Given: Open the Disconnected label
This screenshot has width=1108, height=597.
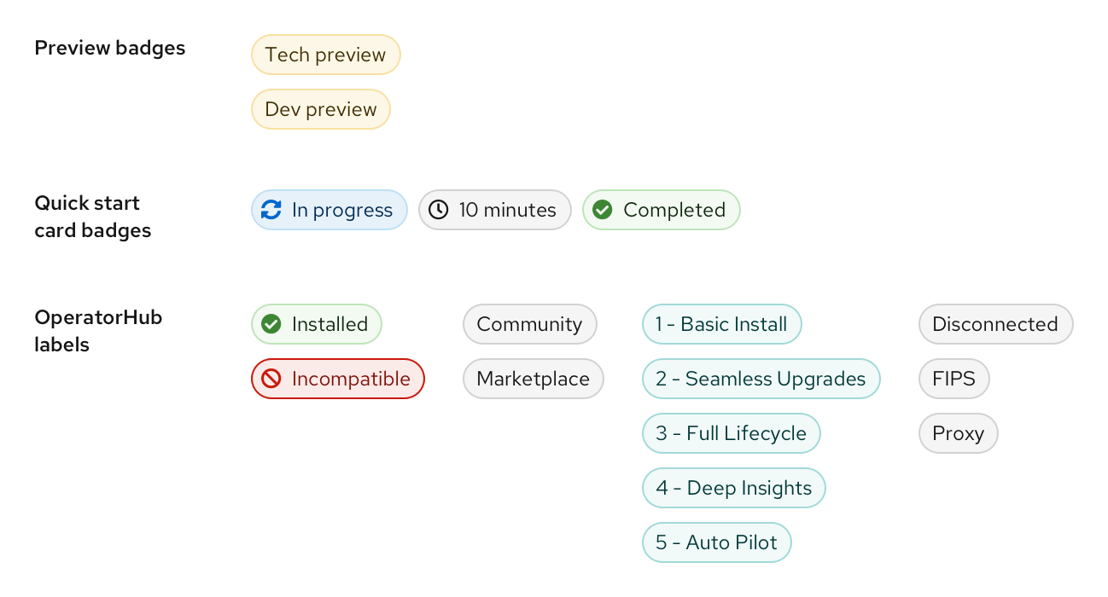Looking at the screenshot, I should 995,324.
